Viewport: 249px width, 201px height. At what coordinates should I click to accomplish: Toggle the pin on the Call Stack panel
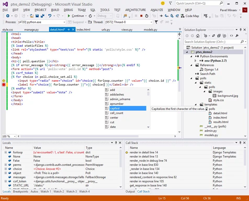coord(240,143)
